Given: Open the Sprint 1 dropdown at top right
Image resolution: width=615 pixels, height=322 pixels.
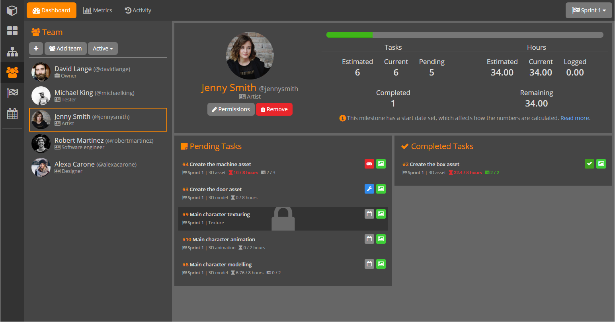Looking at the screenshot, I should [x=589, y=10].
